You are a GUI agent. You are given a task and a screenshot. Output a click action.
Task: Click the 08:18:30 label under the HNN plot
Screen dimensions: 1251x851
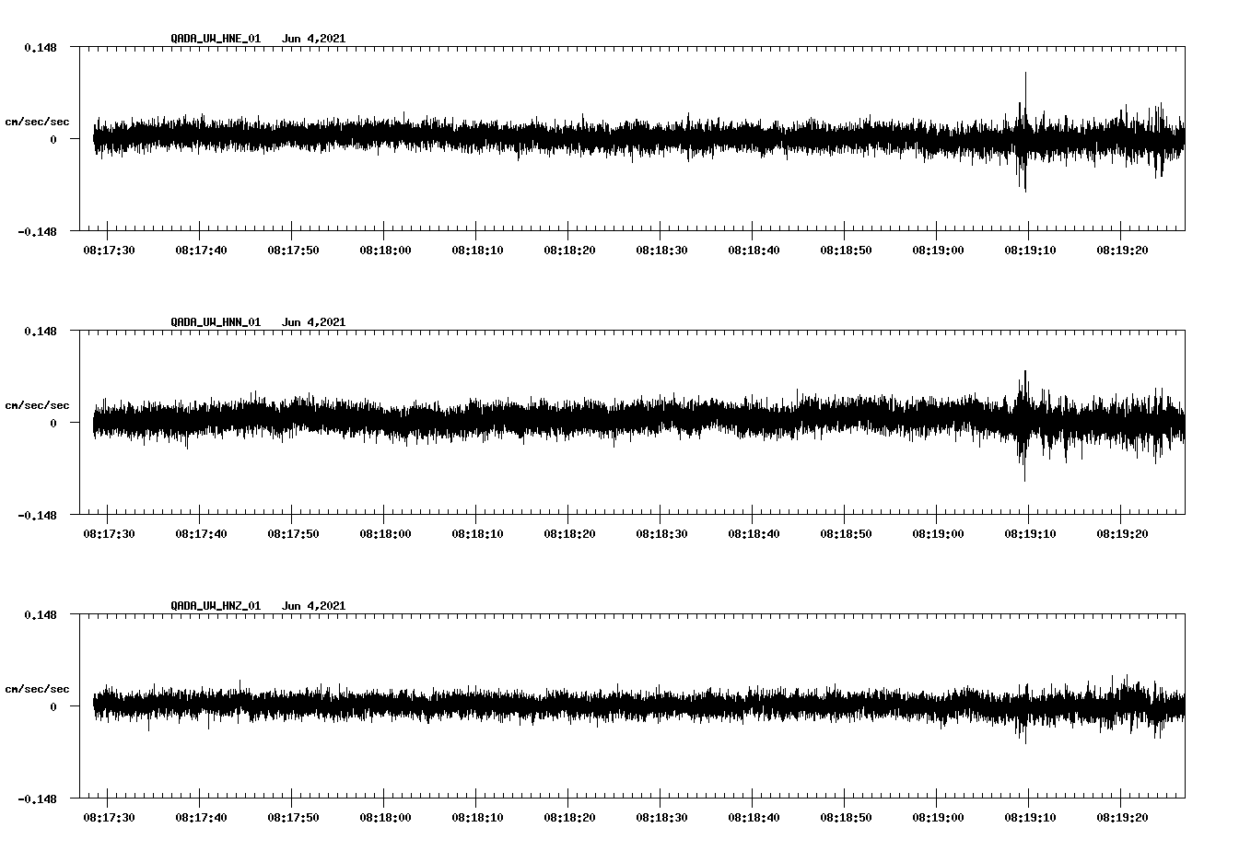(x=661, y=533)
